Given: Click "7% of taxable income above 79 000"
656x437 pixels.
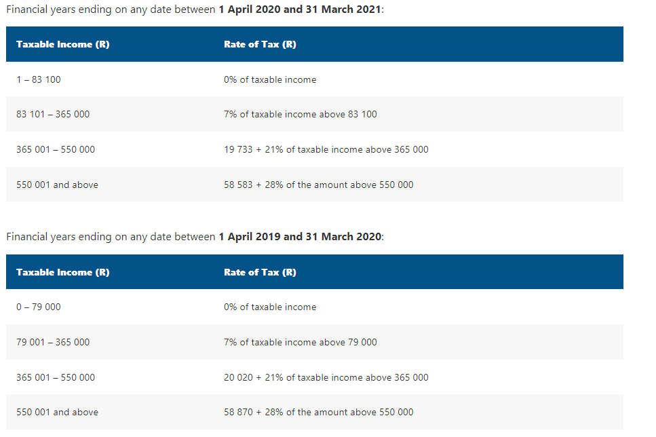Looking at the screenshot, I should pyautogui.click(x=300, y=342).
